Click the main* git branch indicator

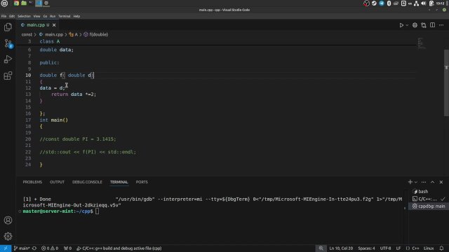22,248
